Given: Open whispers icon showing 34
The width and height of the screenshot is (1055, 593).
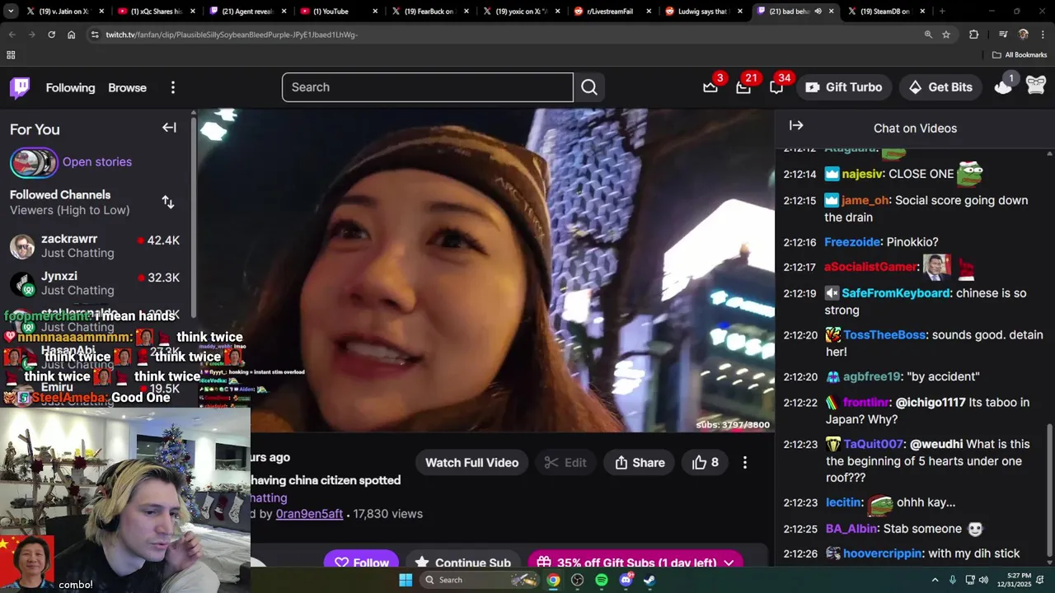Looking at the screenshot, I should click(x=776, y=87).
